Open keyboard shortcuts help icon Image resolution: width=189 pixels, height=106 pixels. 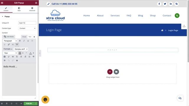[x=17, y=60]
